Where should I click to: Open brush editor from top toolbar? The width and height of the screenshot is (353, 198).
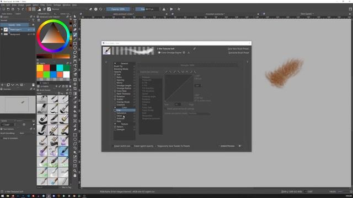(44, 9)
